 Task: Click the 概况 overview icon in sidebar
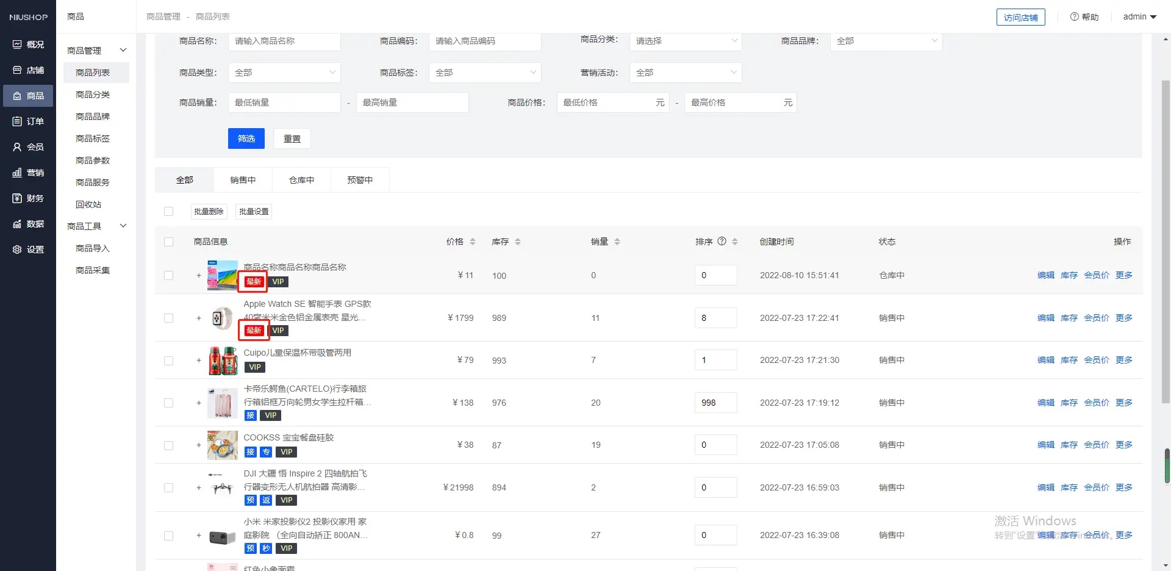17,45
